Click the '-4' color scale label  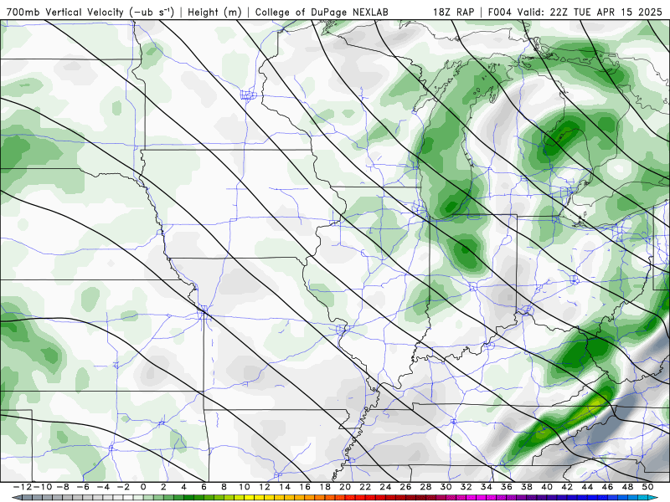coord(102,487)
